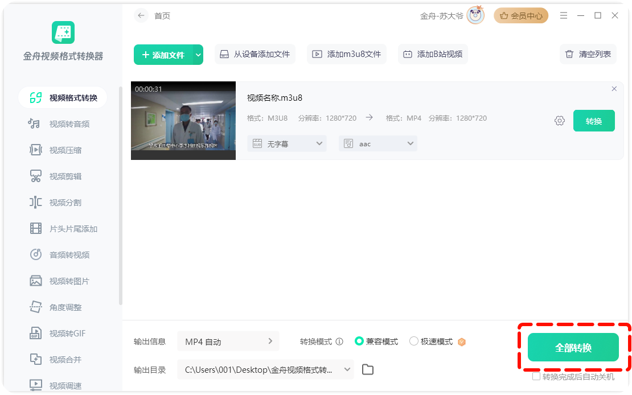Click the 转换模式 info icon
The width and height of the screenshot is (632, 395).
pos(339,341)
